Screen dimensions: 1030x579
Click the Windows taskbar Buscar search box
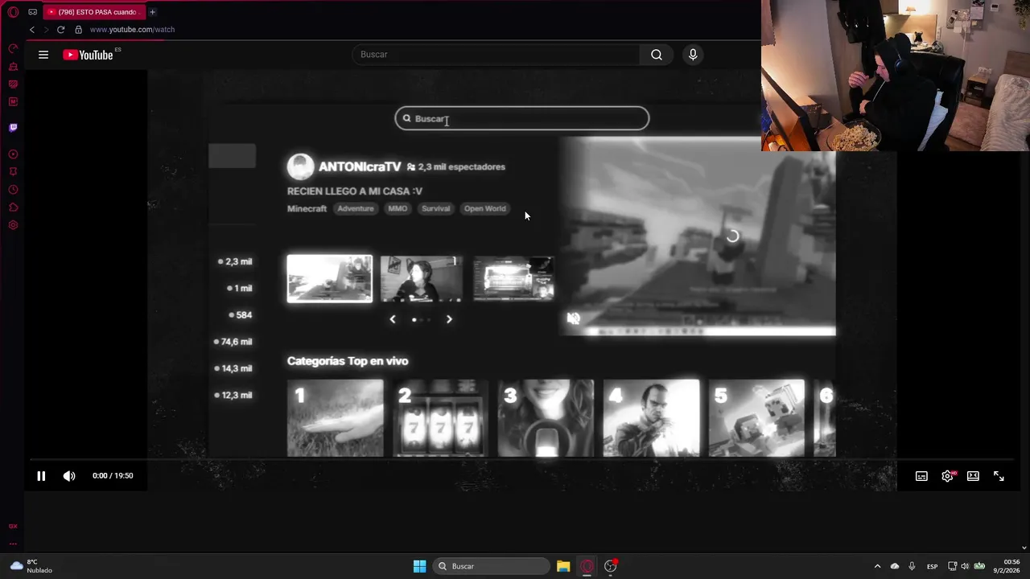point(492,566)
